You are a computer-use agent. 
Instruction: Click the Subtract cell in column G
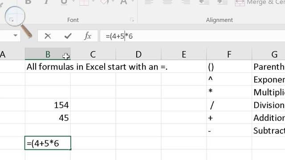coord(269,130)
